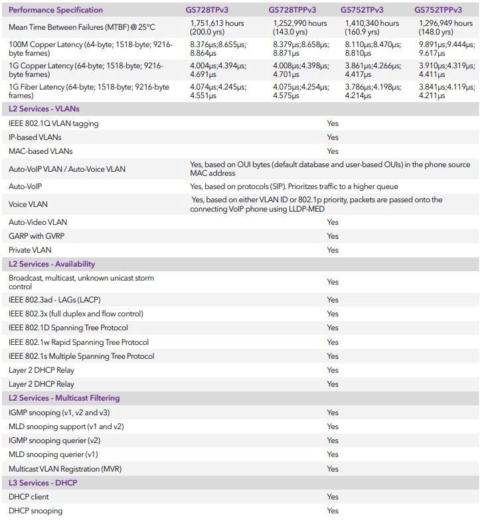Click the 'L3 Services - DHCP' section heading
The height and width of the screenshot is (522, 480).
43,483
